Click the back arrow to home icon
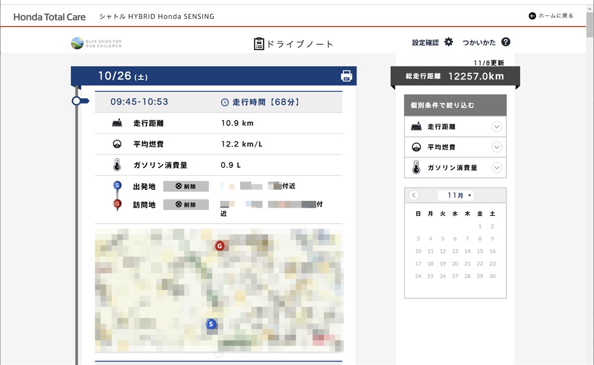594x365 pixels. coord(532,16)
